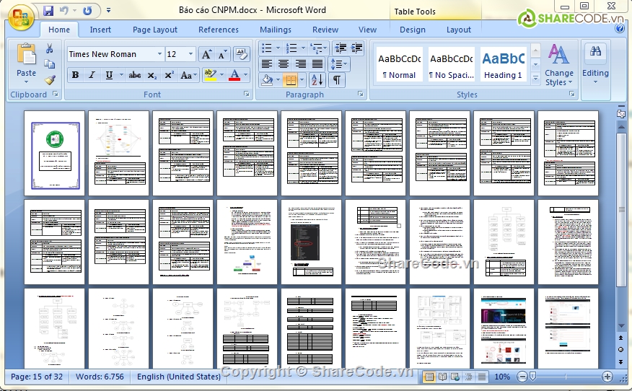Screen dimensions: 632x391
Task: Activate Format Painter brush
Action: pos(50,80)
